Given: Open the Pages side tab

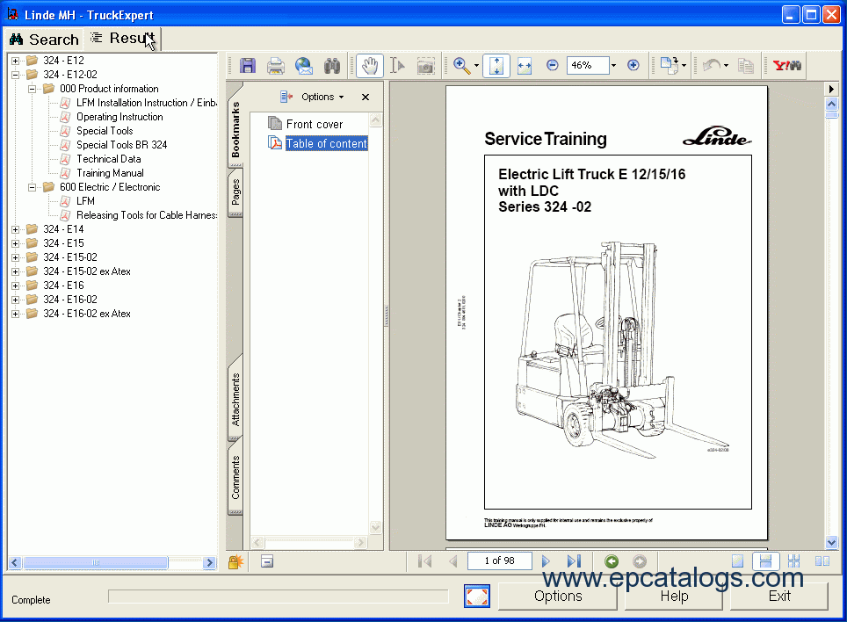Looking at the screenshot, I should [x=235, y=193].
